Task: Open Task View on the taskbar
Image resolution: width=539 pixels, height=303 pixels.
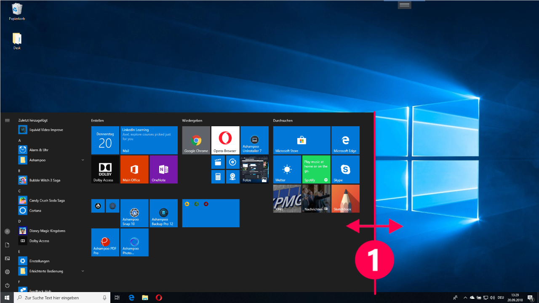Action: pyautogui.click(x=117, y=298)
